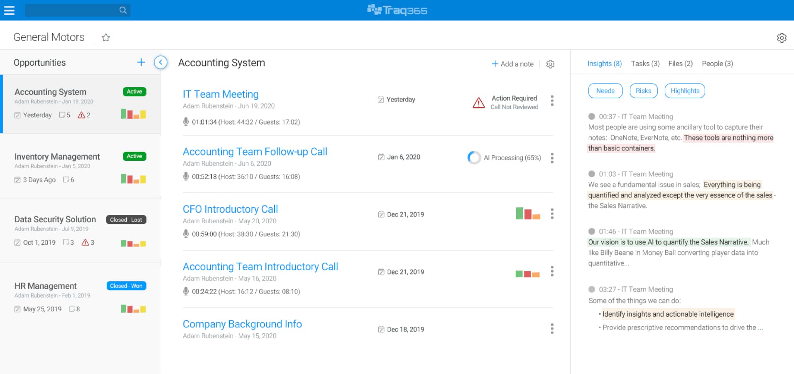Screen dimensions: 794x374
Task: Click calendar icon beside May 25, 2019
Action: (17, 309)
